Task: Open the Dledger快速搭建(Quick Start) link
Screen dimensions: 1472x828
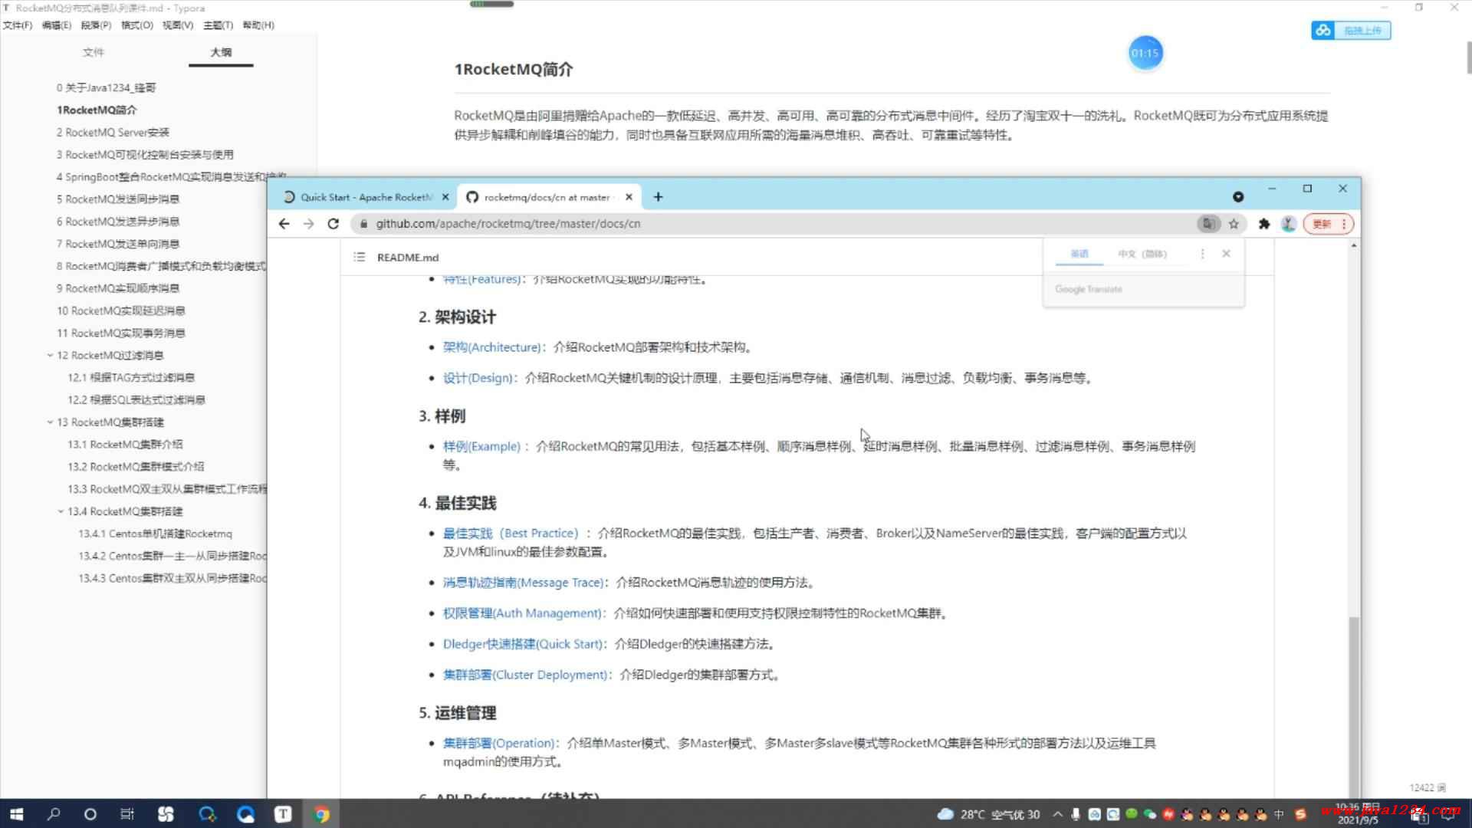Action: pos(524,644)
